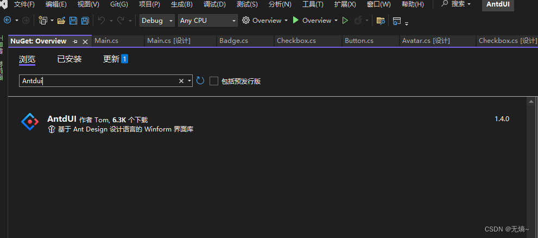Click the New Project toolbar icon
The image size is (538, 238).
coord(43,21)
